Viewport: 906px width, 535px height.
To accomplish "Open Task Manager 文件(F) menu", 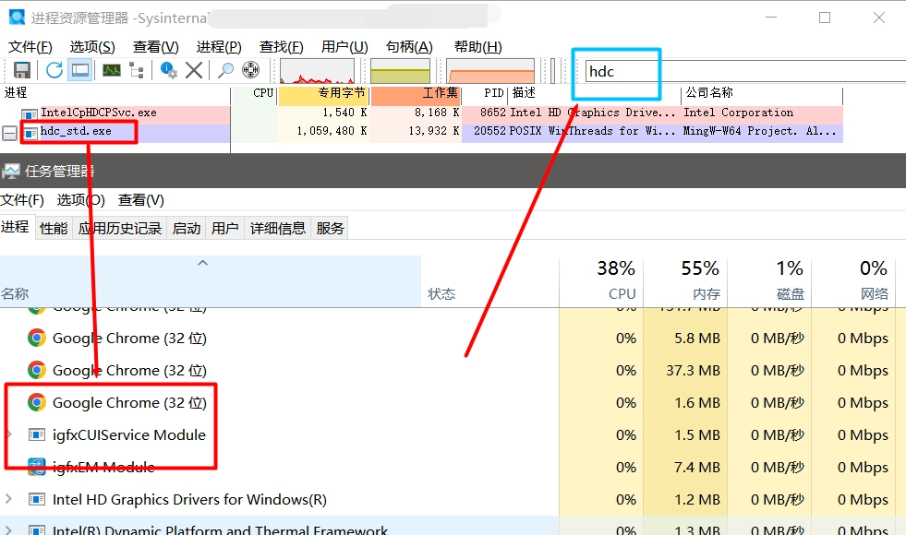I will (22, 199).
